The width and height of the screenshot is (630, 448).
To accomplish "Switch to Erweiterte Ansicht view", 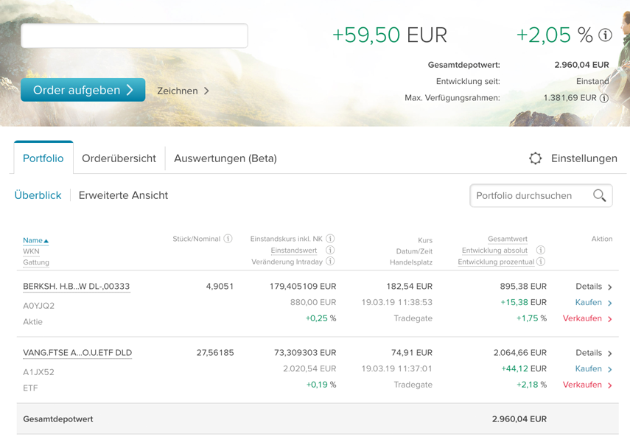I will point(123,195).
